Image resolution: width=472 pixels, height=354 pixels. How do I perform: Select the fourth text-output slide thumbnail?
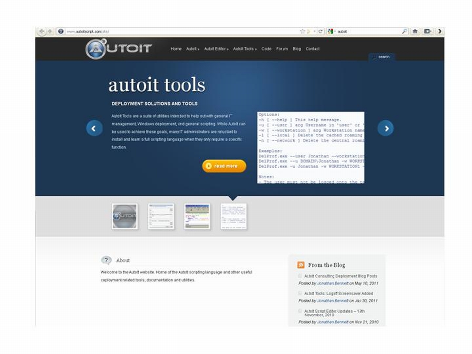[233, 216]
